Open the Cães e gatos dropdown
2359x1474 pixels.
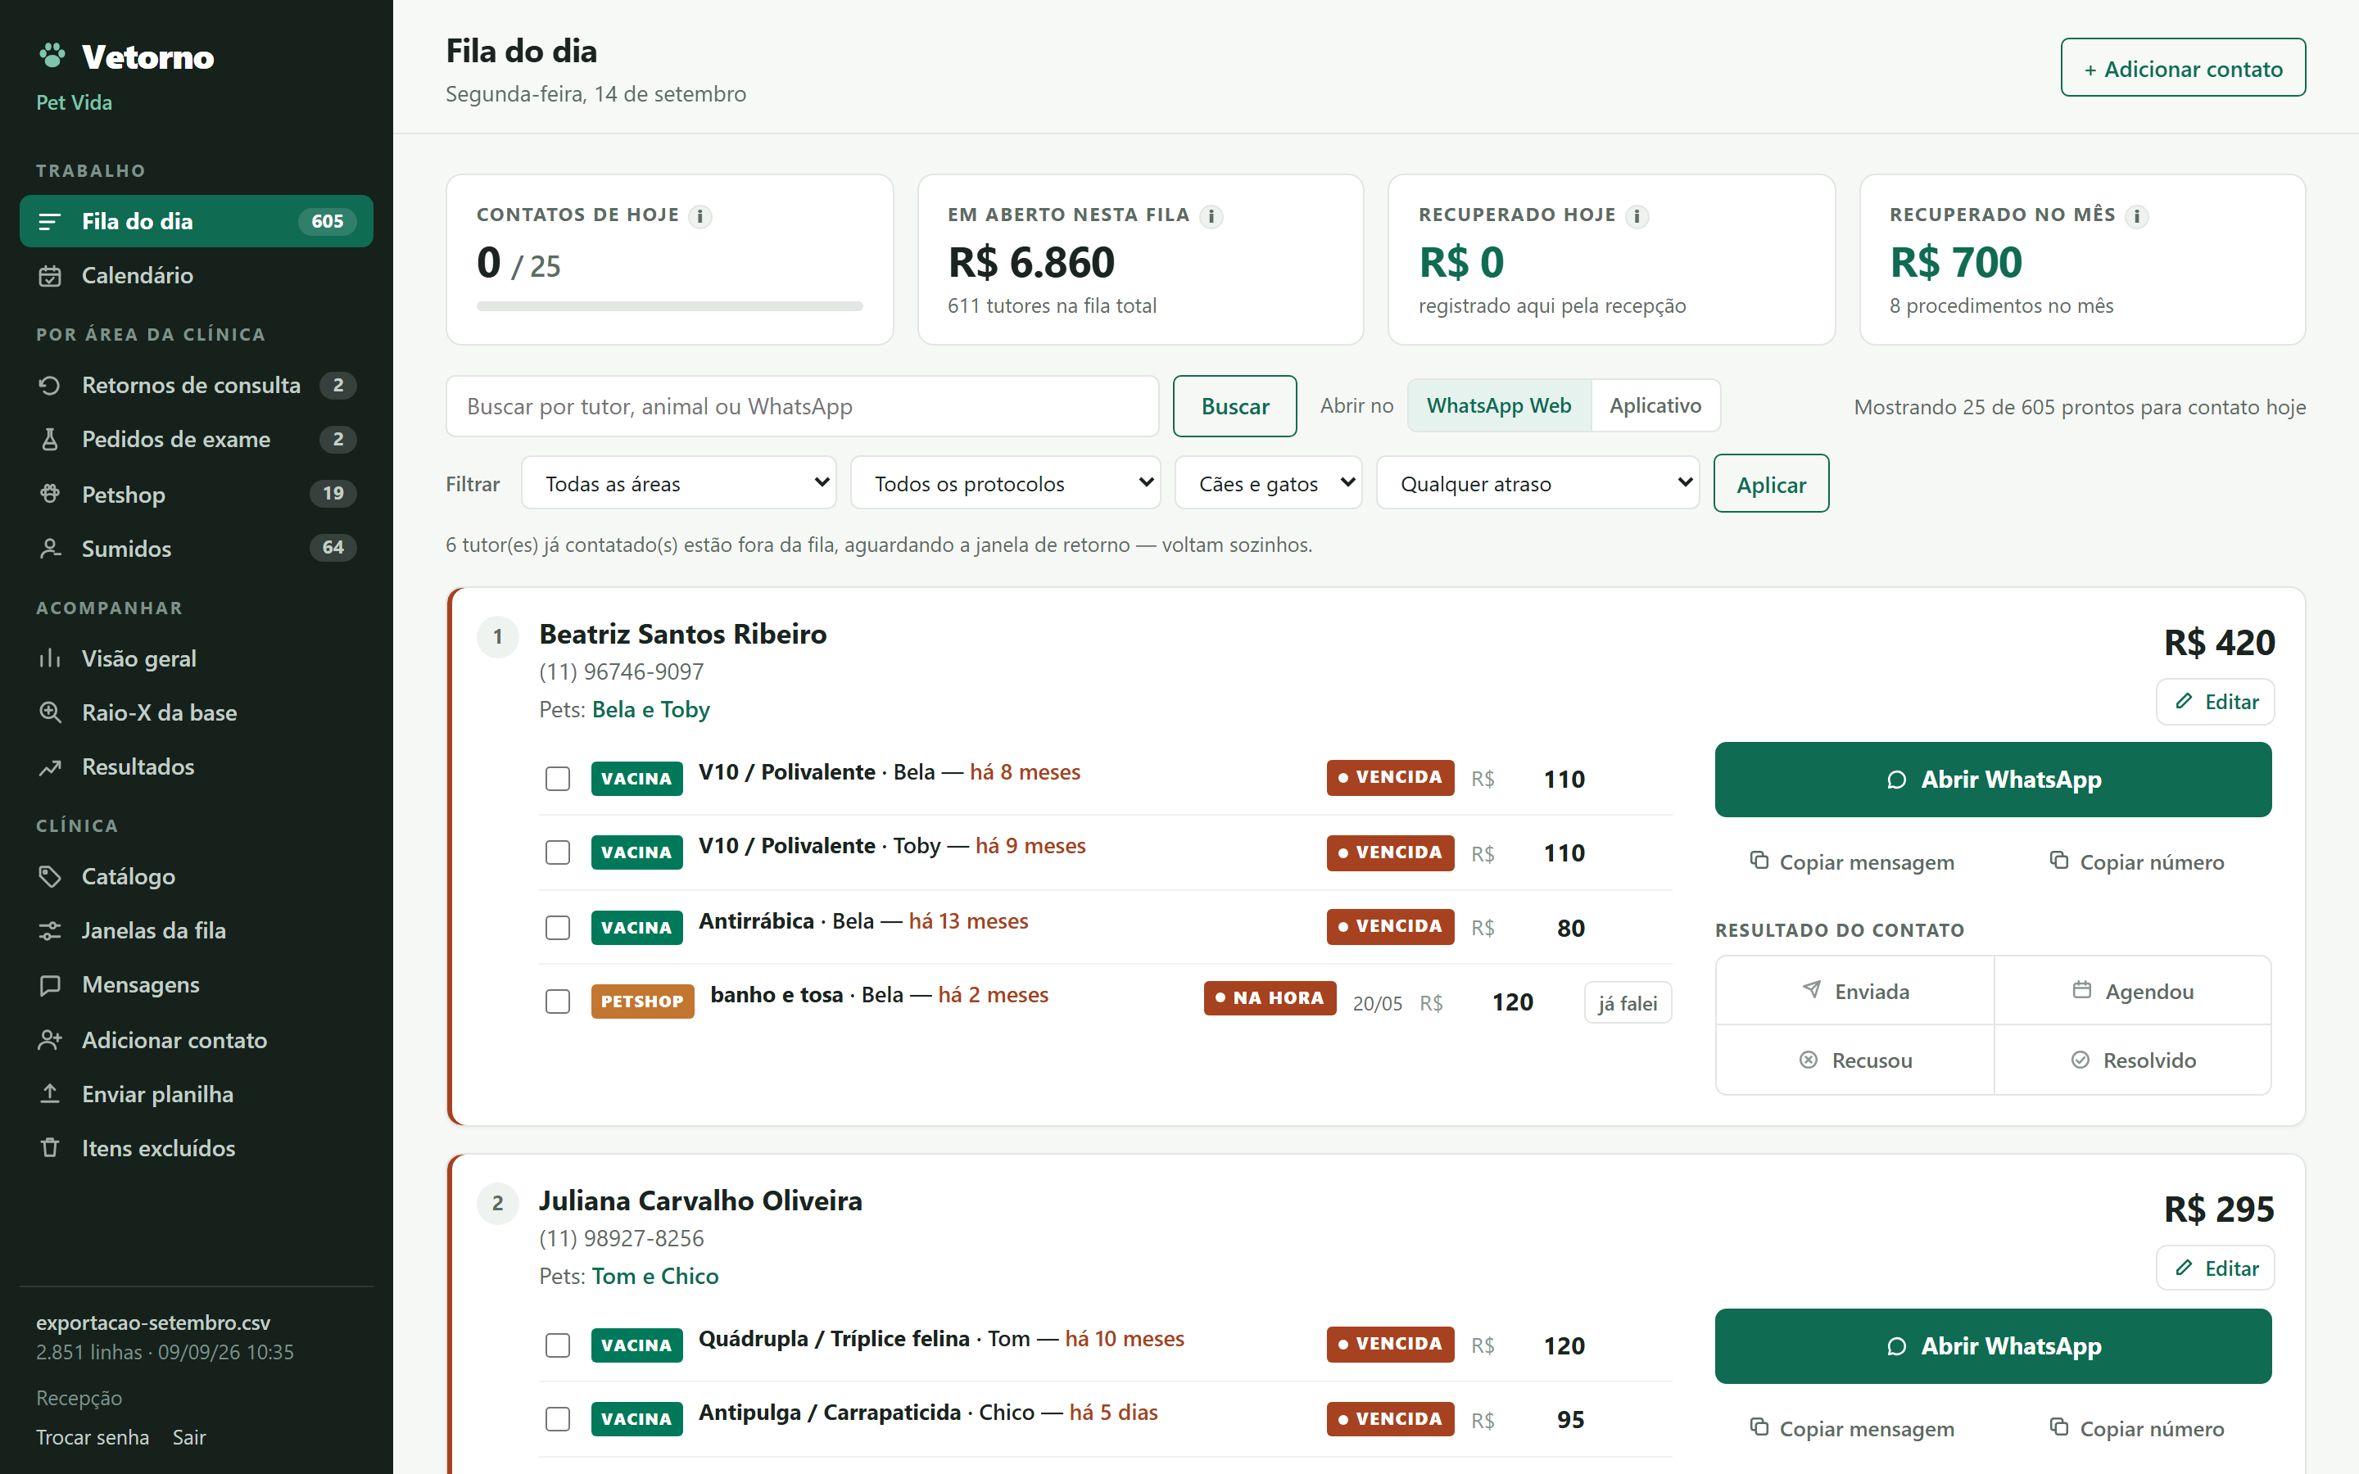point(1268,483)
